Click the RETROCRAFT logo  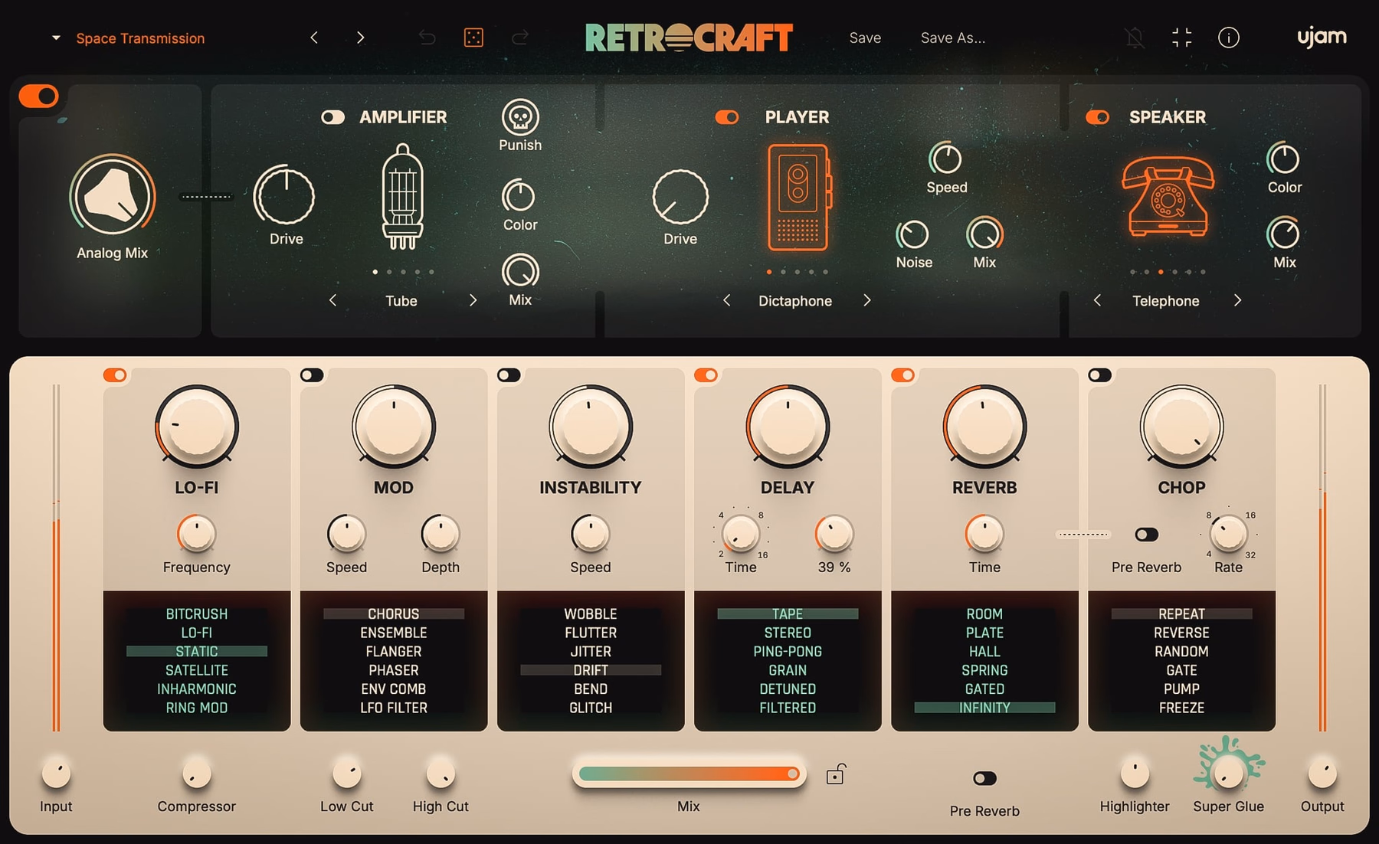click(689, 38)
